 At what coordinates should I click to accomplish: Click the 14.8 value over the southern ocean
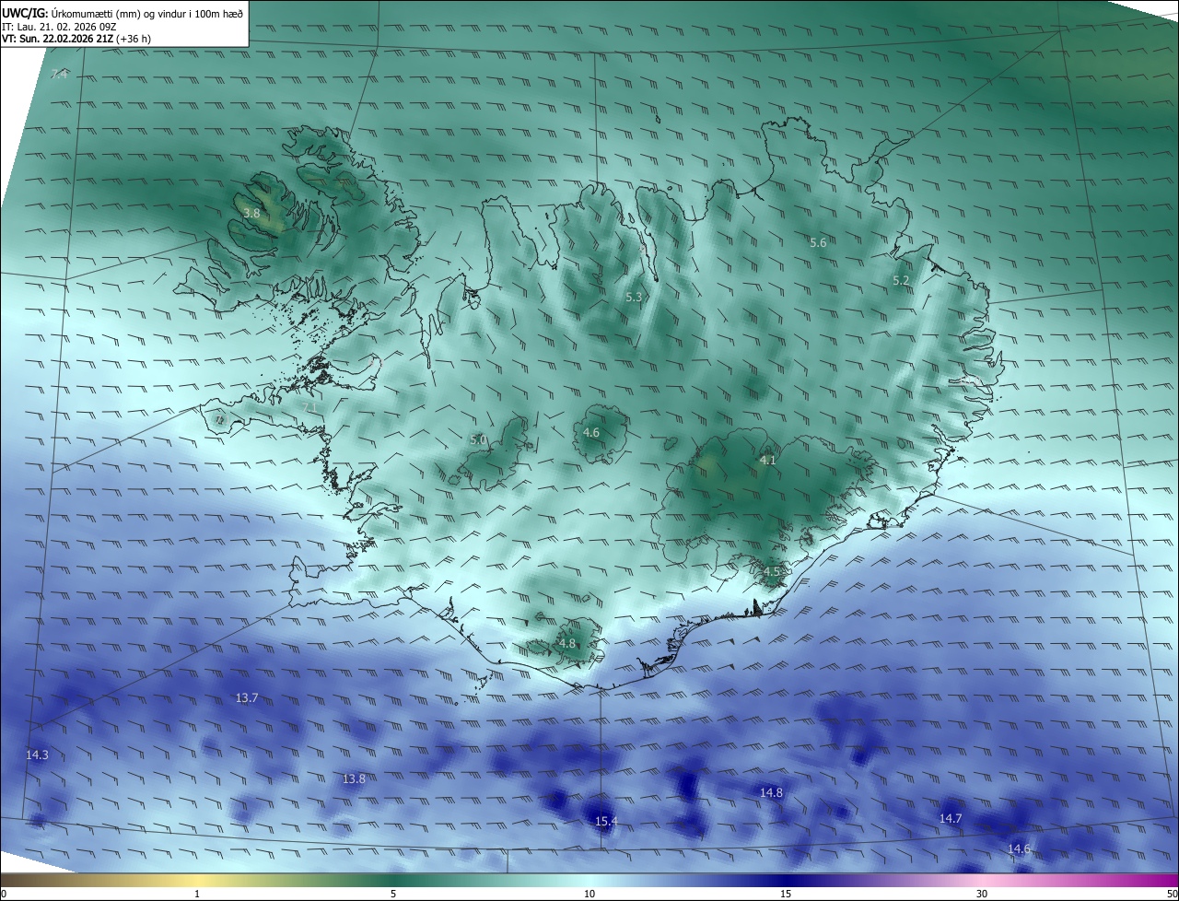[771, 792]
